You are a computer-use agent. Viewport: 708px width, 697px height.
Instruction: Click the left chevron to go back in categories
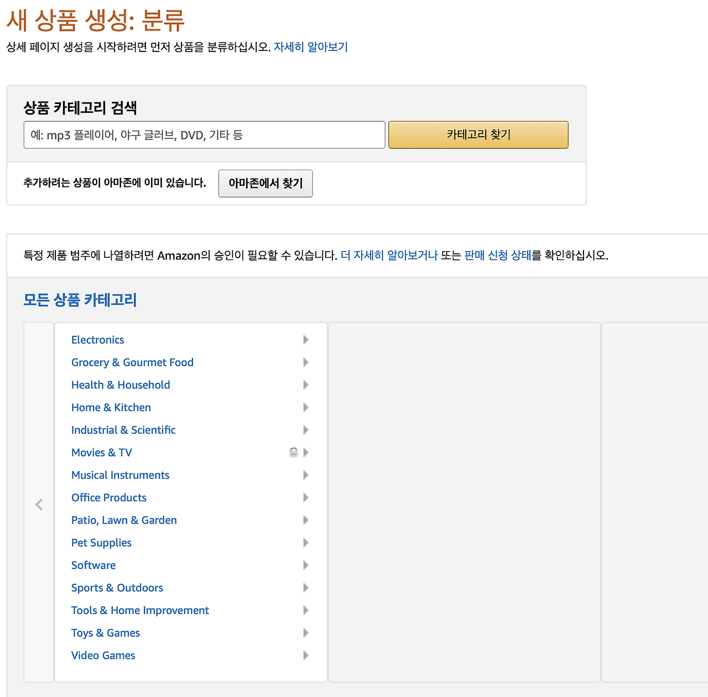39,504
